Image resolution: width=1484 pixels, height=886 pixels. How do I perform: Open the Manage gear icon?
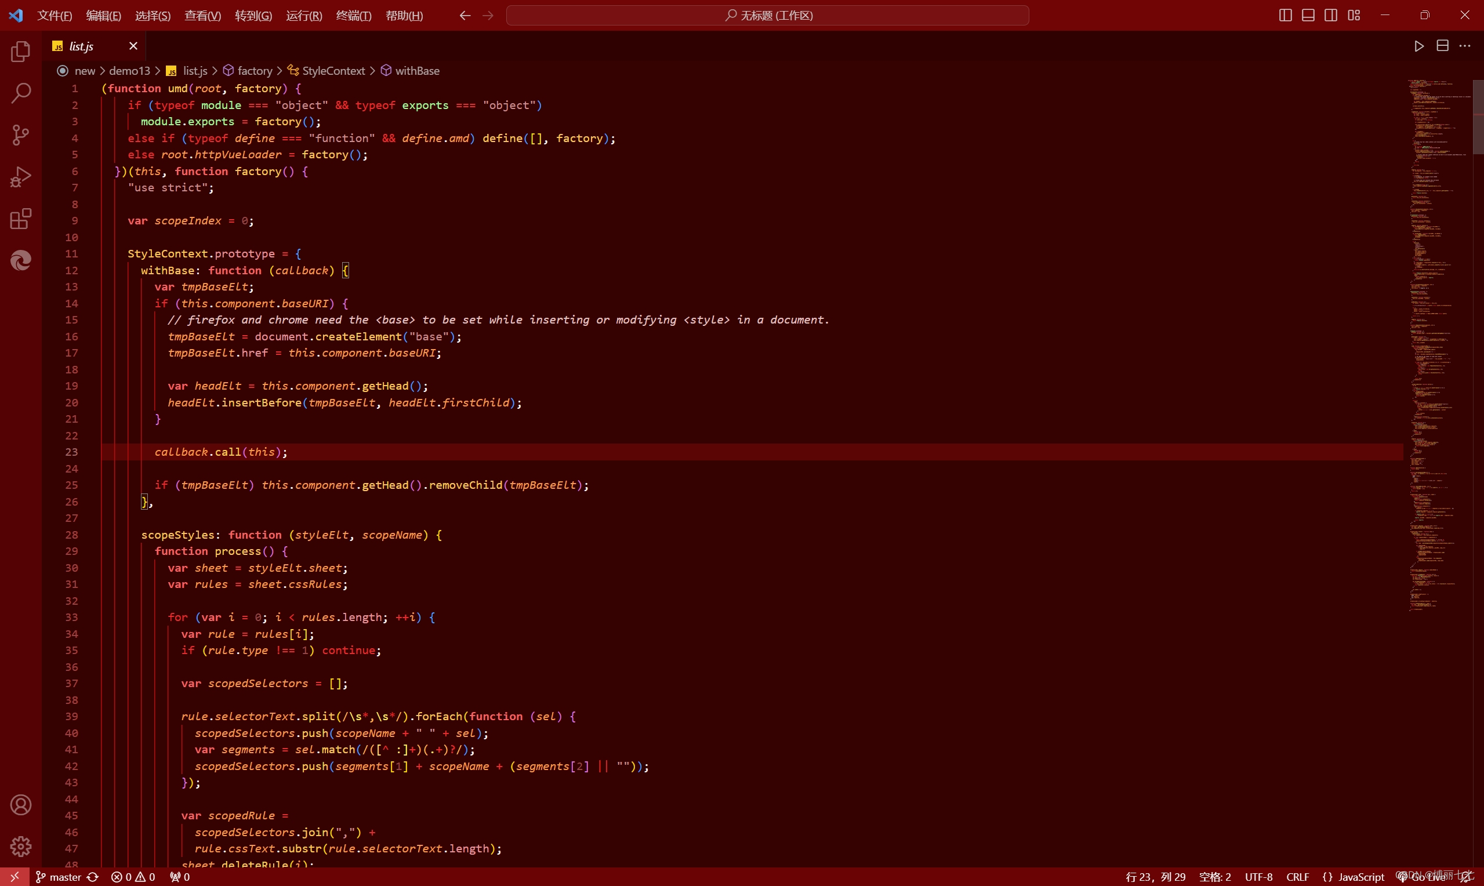[x=21, y=846]
